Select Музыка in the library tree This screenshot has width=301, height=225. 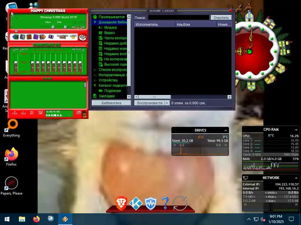click(x=111, y=28)
